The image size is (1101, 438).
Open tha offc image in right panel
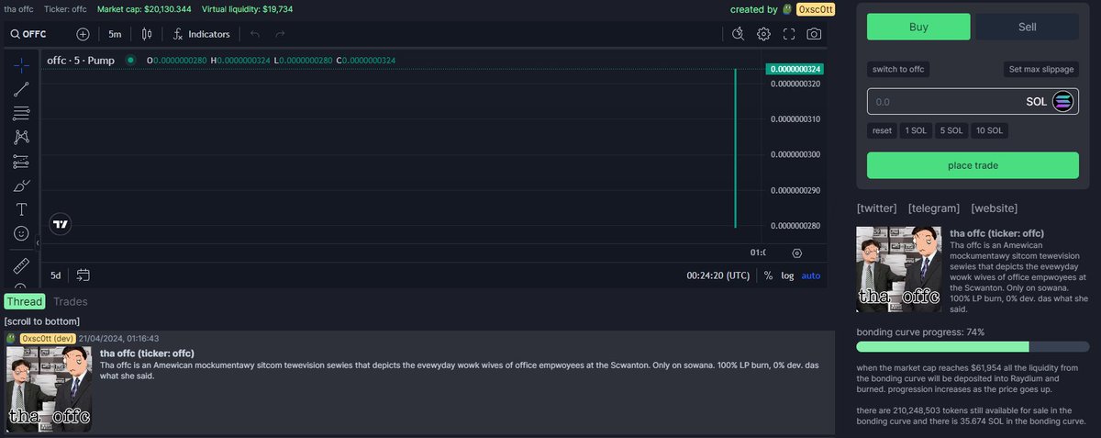point(899,268)
